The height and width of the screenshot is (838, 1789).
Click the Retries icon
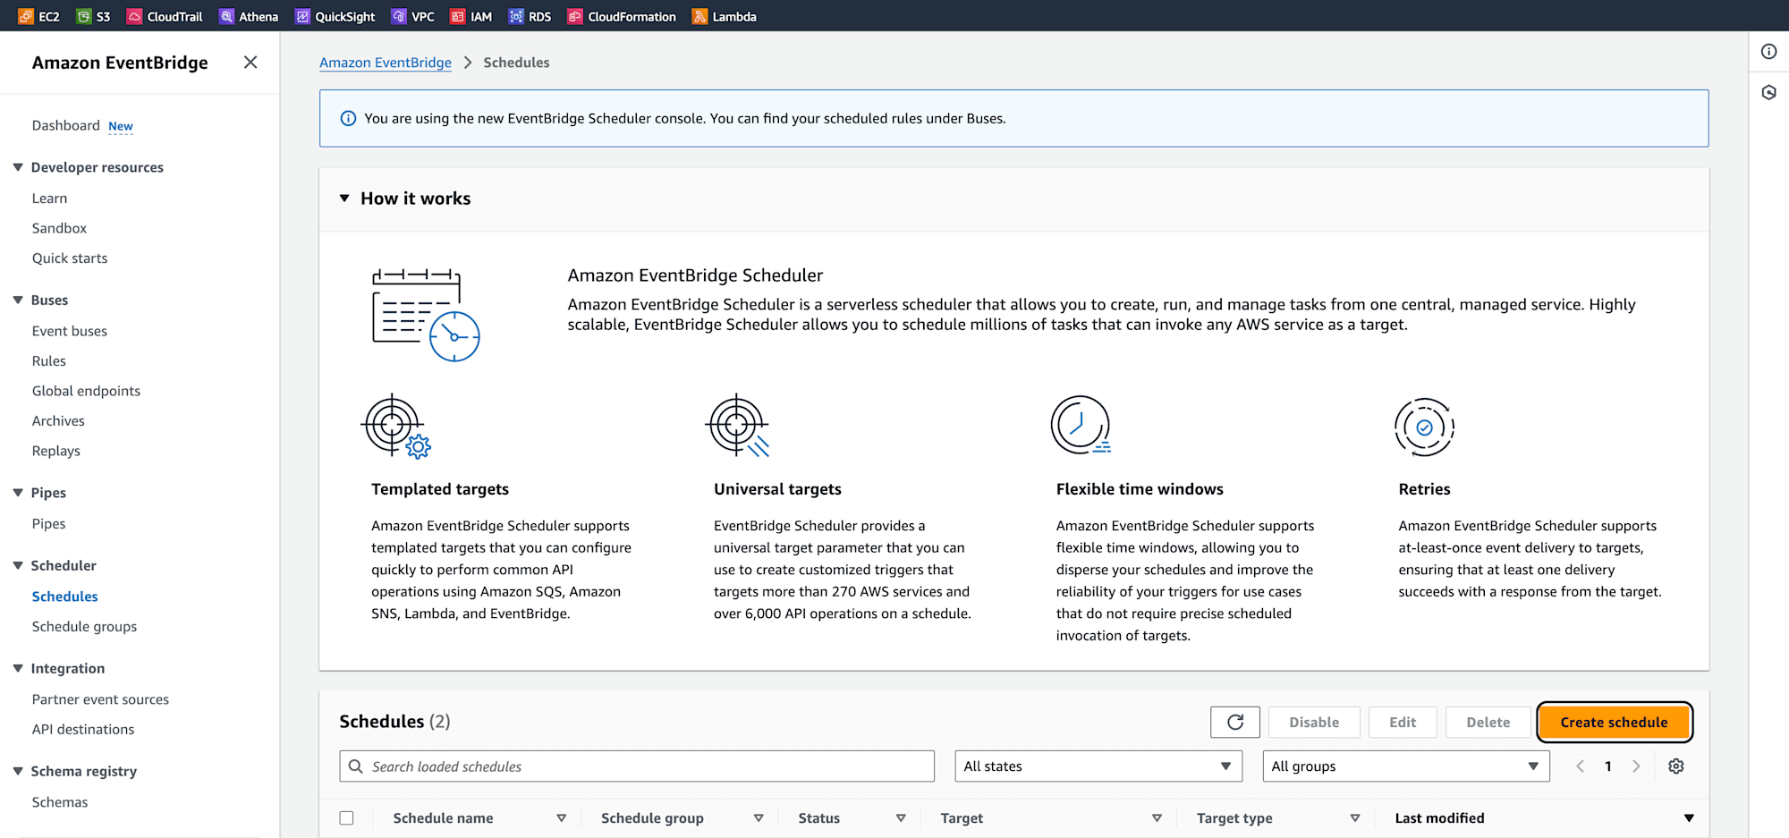click(x=1424, y=427)
